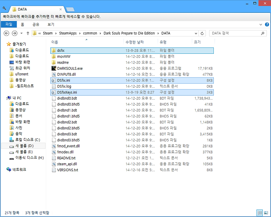Open -필드테스트 folder in sidebar
The width and height of the screenshot is (271, 217).
tap(21, 86)
